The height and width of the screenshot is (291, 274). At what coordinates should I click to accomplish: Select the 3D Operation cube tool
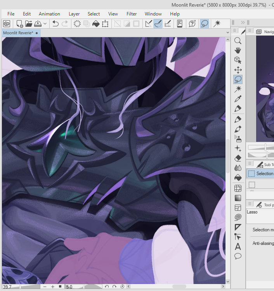(238, 60)
